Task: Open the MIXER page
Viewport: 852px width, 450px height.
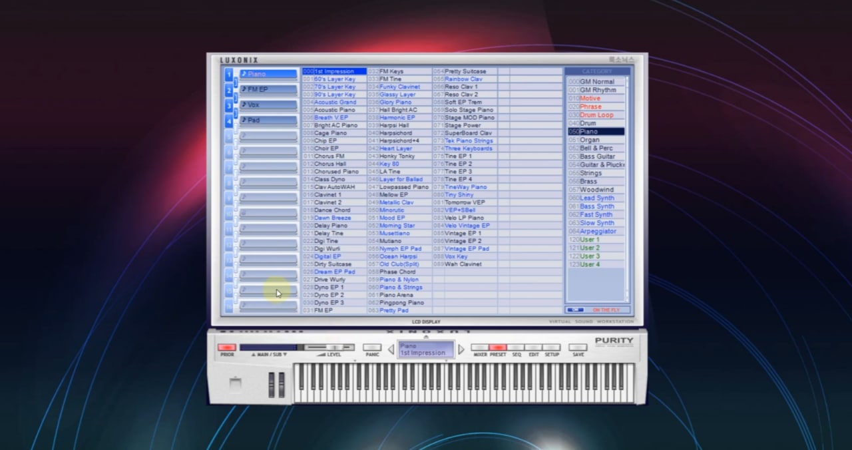Action: pos(480,347)
